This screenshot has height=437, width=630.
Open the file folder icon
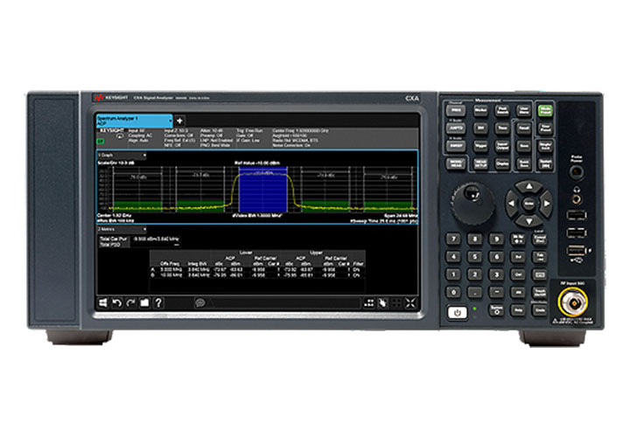pos(144,302)
